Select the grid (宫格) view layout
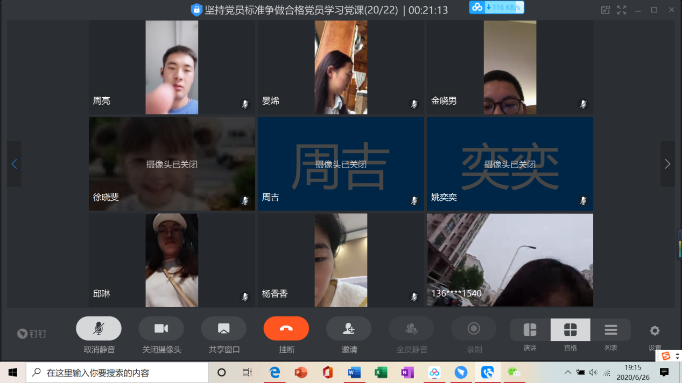The height and width of the screenshot is (383, 682). (x=570, y=330)
